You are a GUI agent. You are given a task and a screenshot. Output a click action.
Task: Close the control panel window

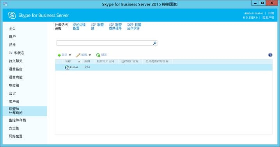coord(272,3)
